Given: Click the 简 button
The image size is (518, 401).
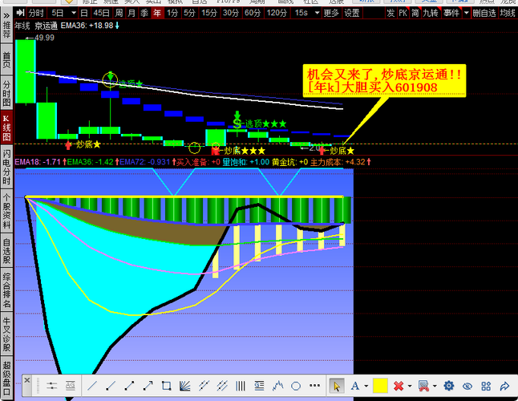Looking at the screenshot, I should click(415, 13).
